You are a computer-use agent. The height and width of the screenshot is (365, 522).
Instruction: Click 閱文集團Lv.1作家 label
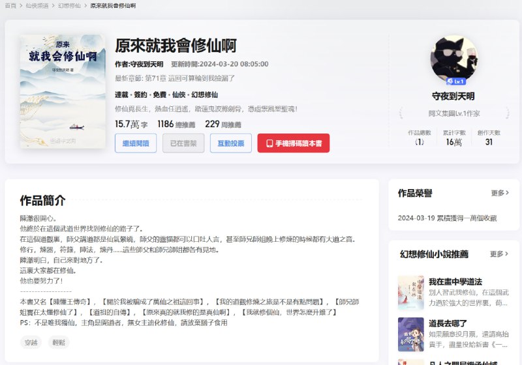[x=454, y=113]
